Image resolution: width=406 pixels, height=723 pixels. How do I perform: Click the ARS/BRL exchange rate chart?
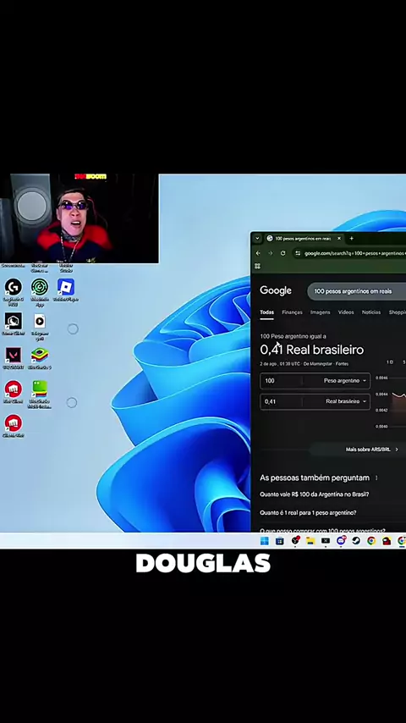pyautogui.click(x=392, y=401)
